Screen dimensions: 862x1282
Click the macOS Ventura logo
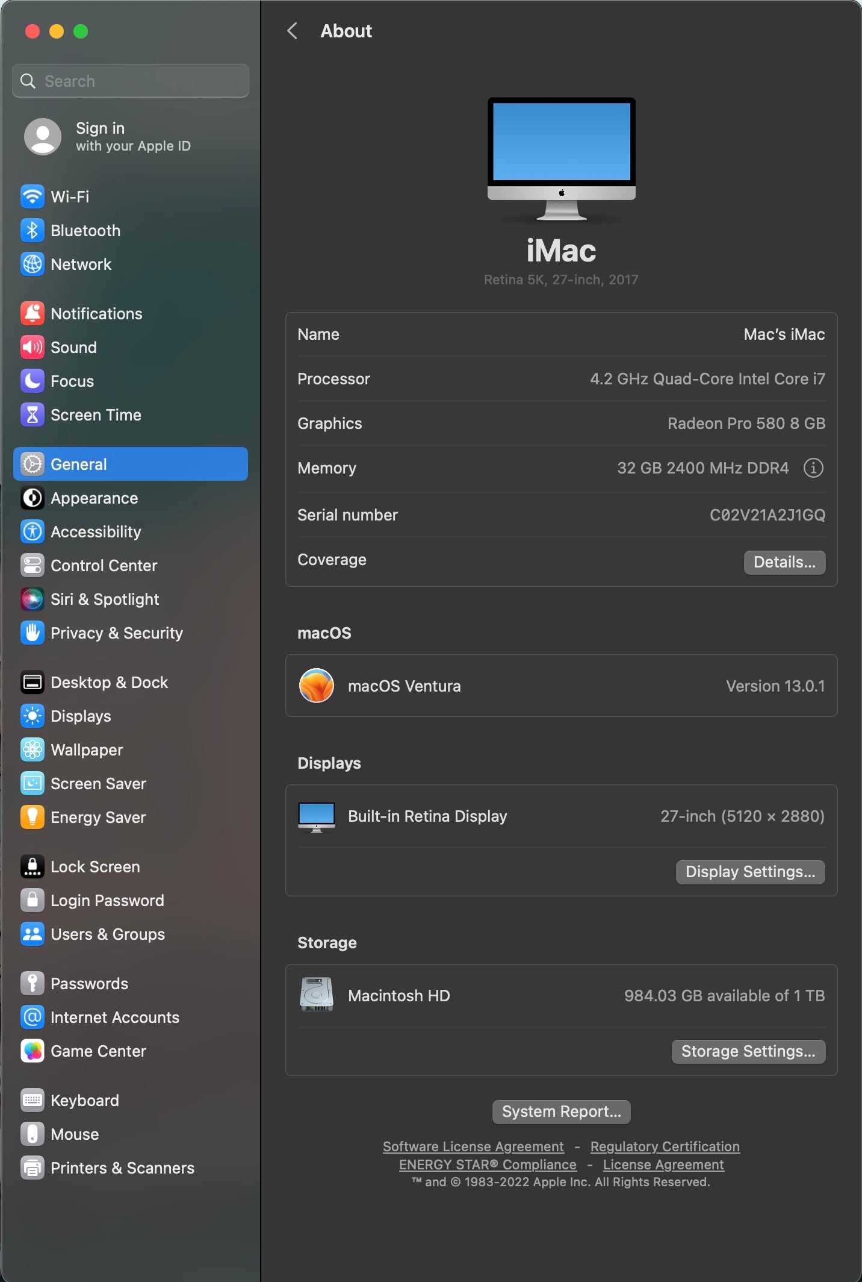(x=317, y=686)
